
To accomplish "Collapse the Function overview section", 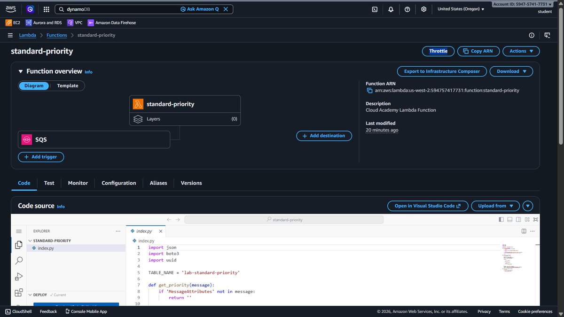I will coord(21,71).
